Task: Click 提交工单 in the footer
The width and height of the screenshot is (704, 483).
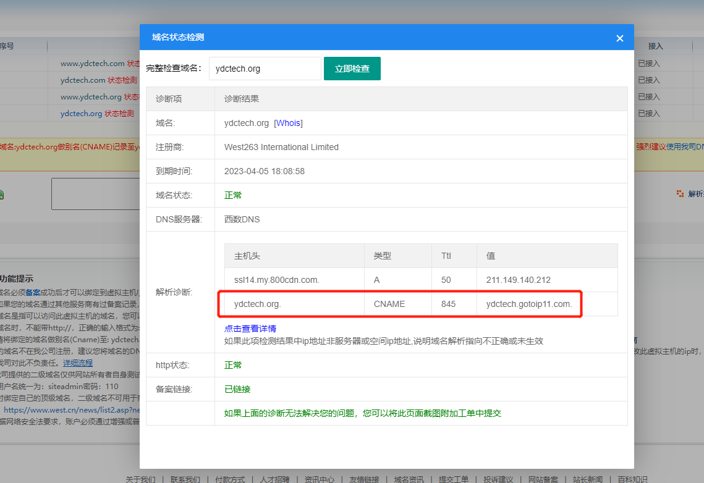Action: pos(454,479)
